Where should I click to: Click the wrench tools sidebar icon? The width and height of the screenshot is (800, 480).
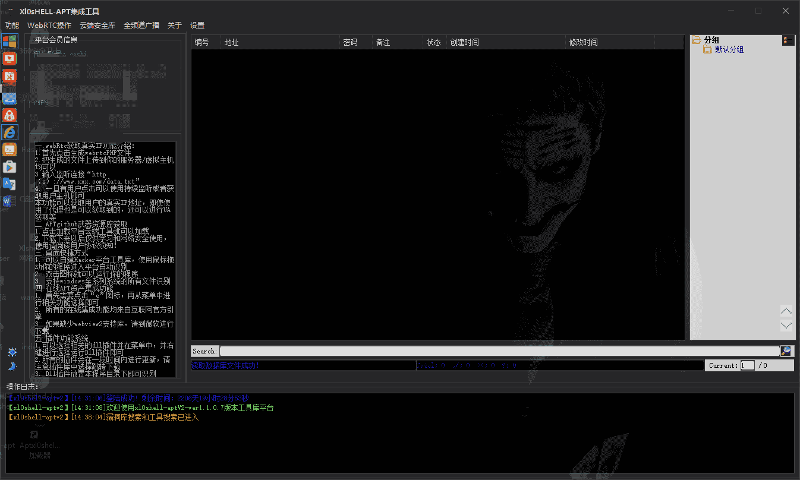coord(10,76)
